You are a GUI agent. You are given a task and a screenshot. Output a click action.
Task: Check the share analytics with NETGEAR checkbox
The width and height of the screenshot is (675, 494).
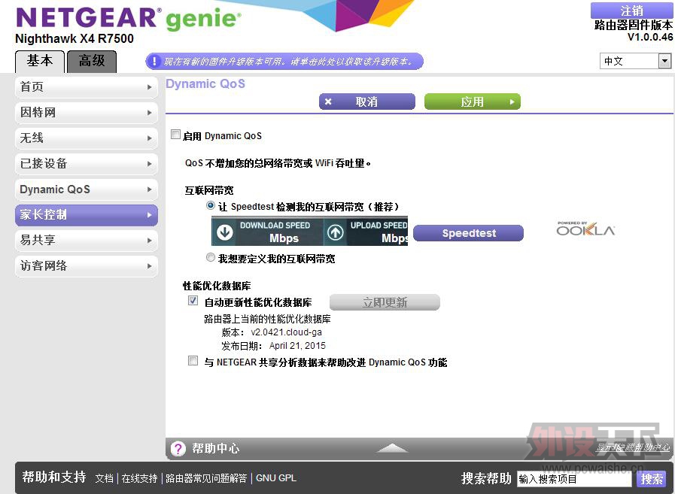193,361
